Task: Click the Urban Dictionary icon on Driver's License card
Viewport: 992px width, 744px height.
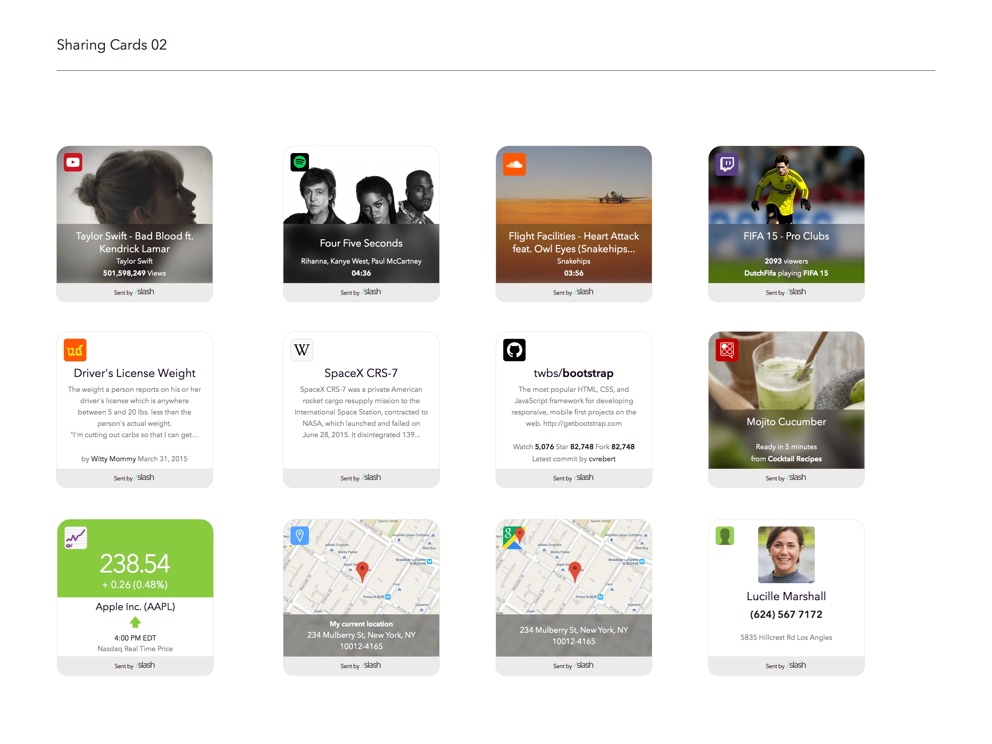Action: [75, 350]
